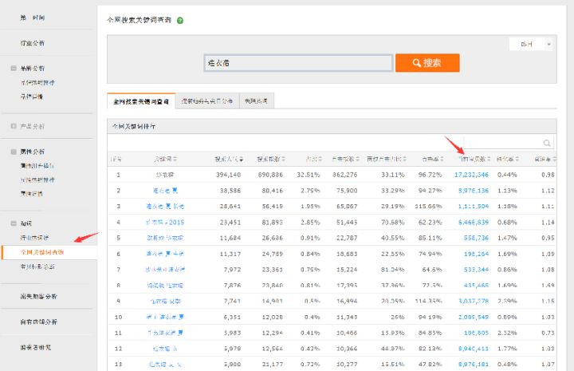Viewport: 574px width, 371px height.
Task: Open the date range dropdown above search button
Action: [531, 45]
